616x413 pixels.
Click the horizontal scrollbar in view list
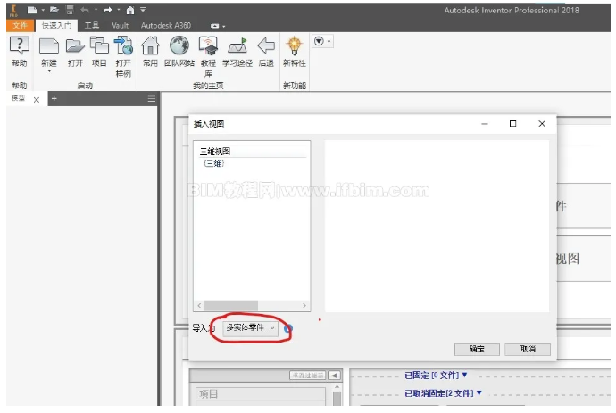pos(252,305)
